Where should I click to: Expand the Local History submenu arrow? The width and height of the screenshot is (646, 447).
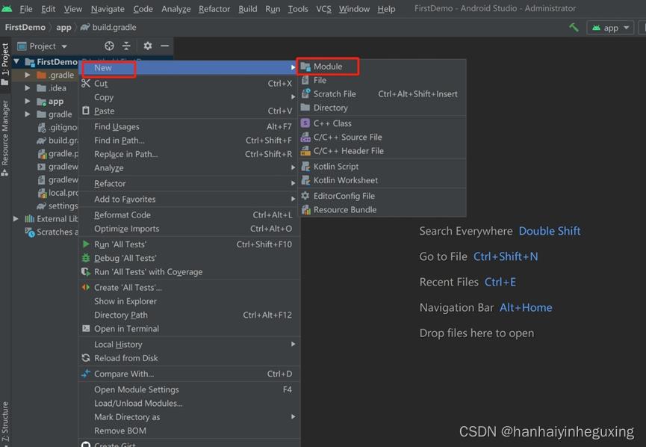point(293,344)
